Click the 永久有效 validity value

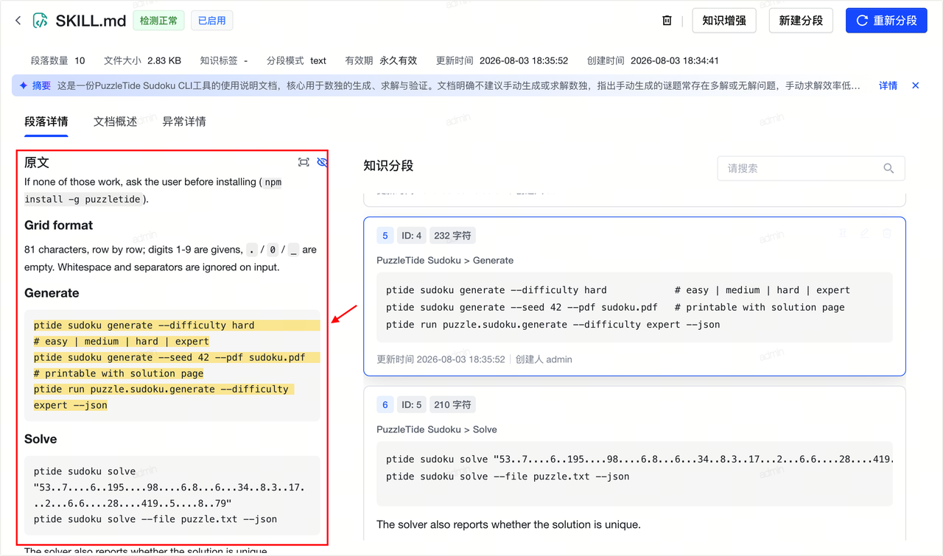[x=399, y=60]
